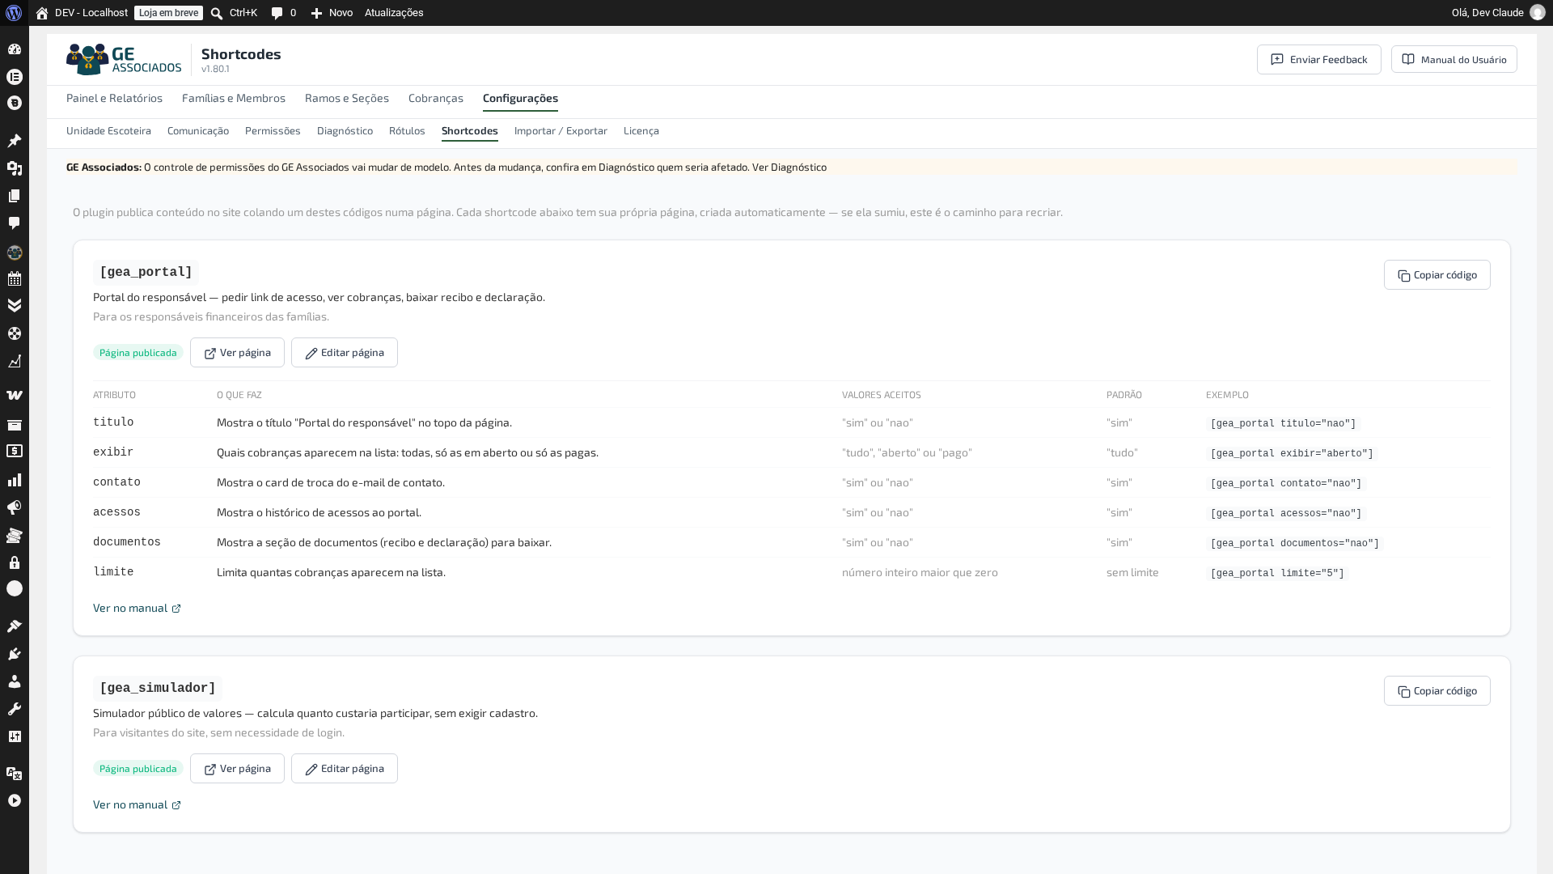This screenshot has width=1553, height=874.
Task: Open the WordPress logo menu in admin bar
Action: [x=14, y=13]
